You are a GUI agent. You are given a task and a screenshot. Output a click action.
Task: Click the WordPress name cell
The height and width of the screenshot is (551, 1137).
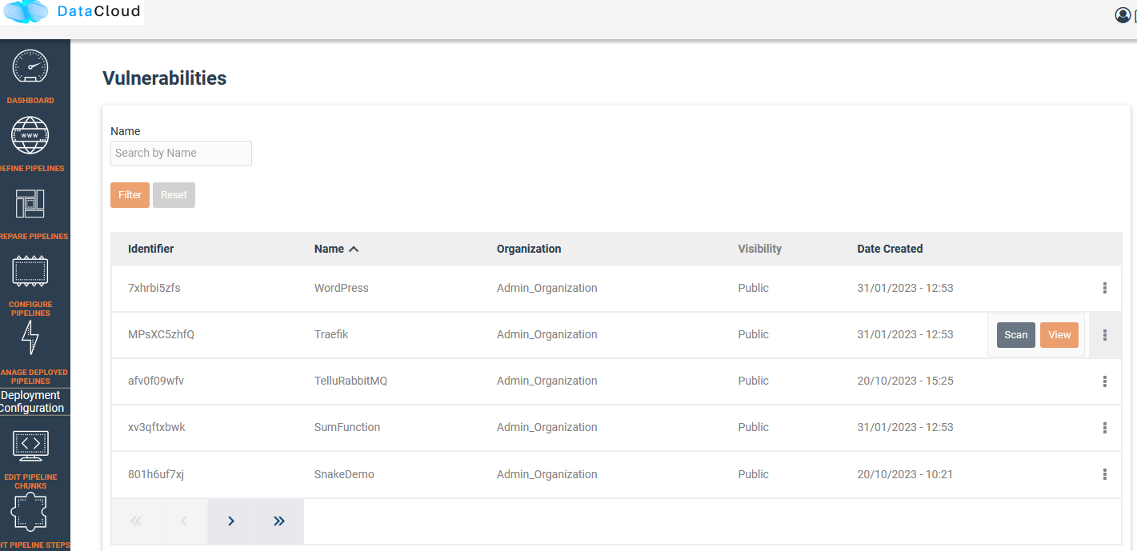342,288
